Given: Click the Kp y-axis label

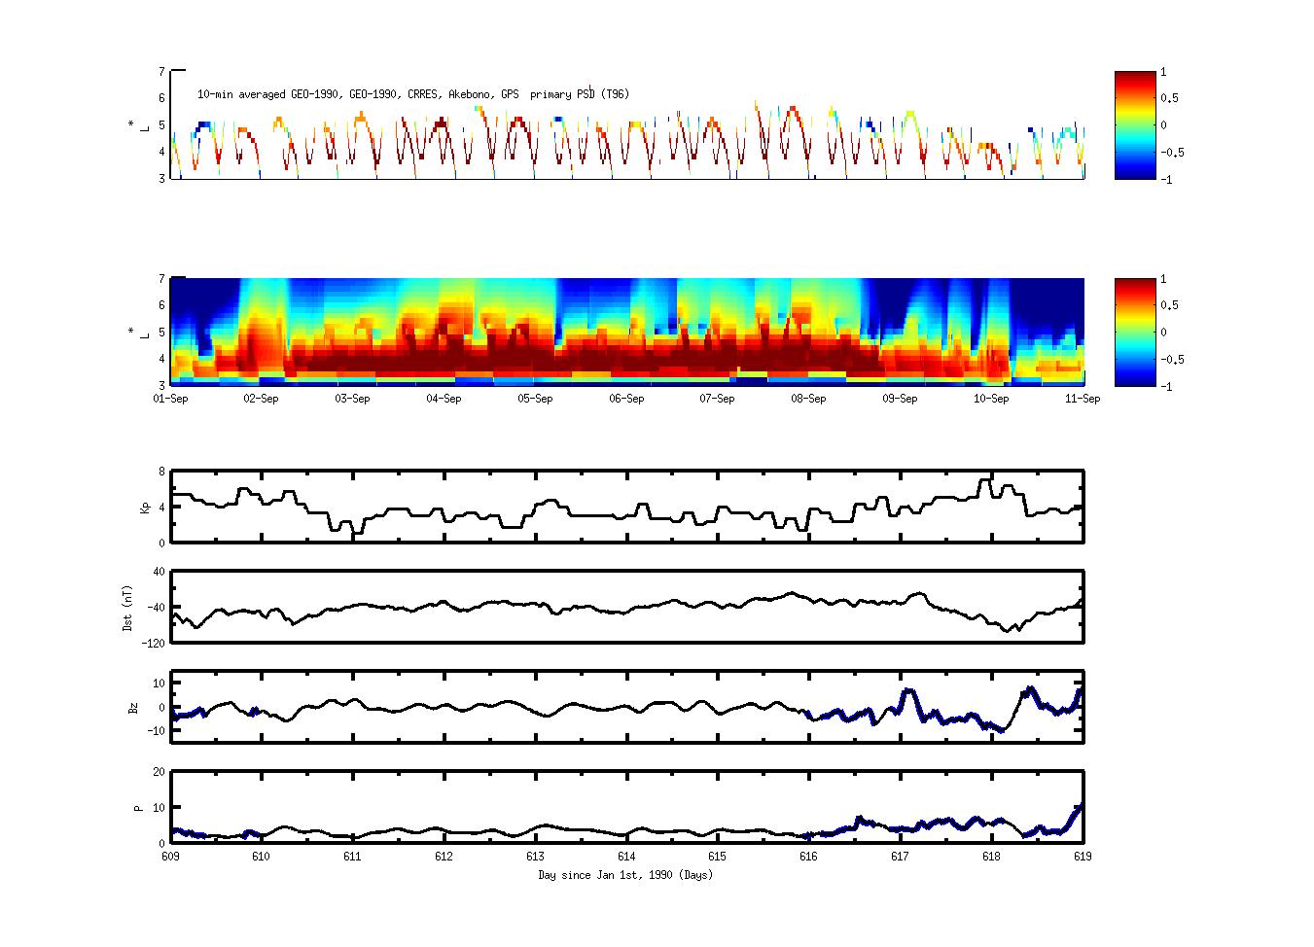Looking at the screenshot, I should click(132, 507).
